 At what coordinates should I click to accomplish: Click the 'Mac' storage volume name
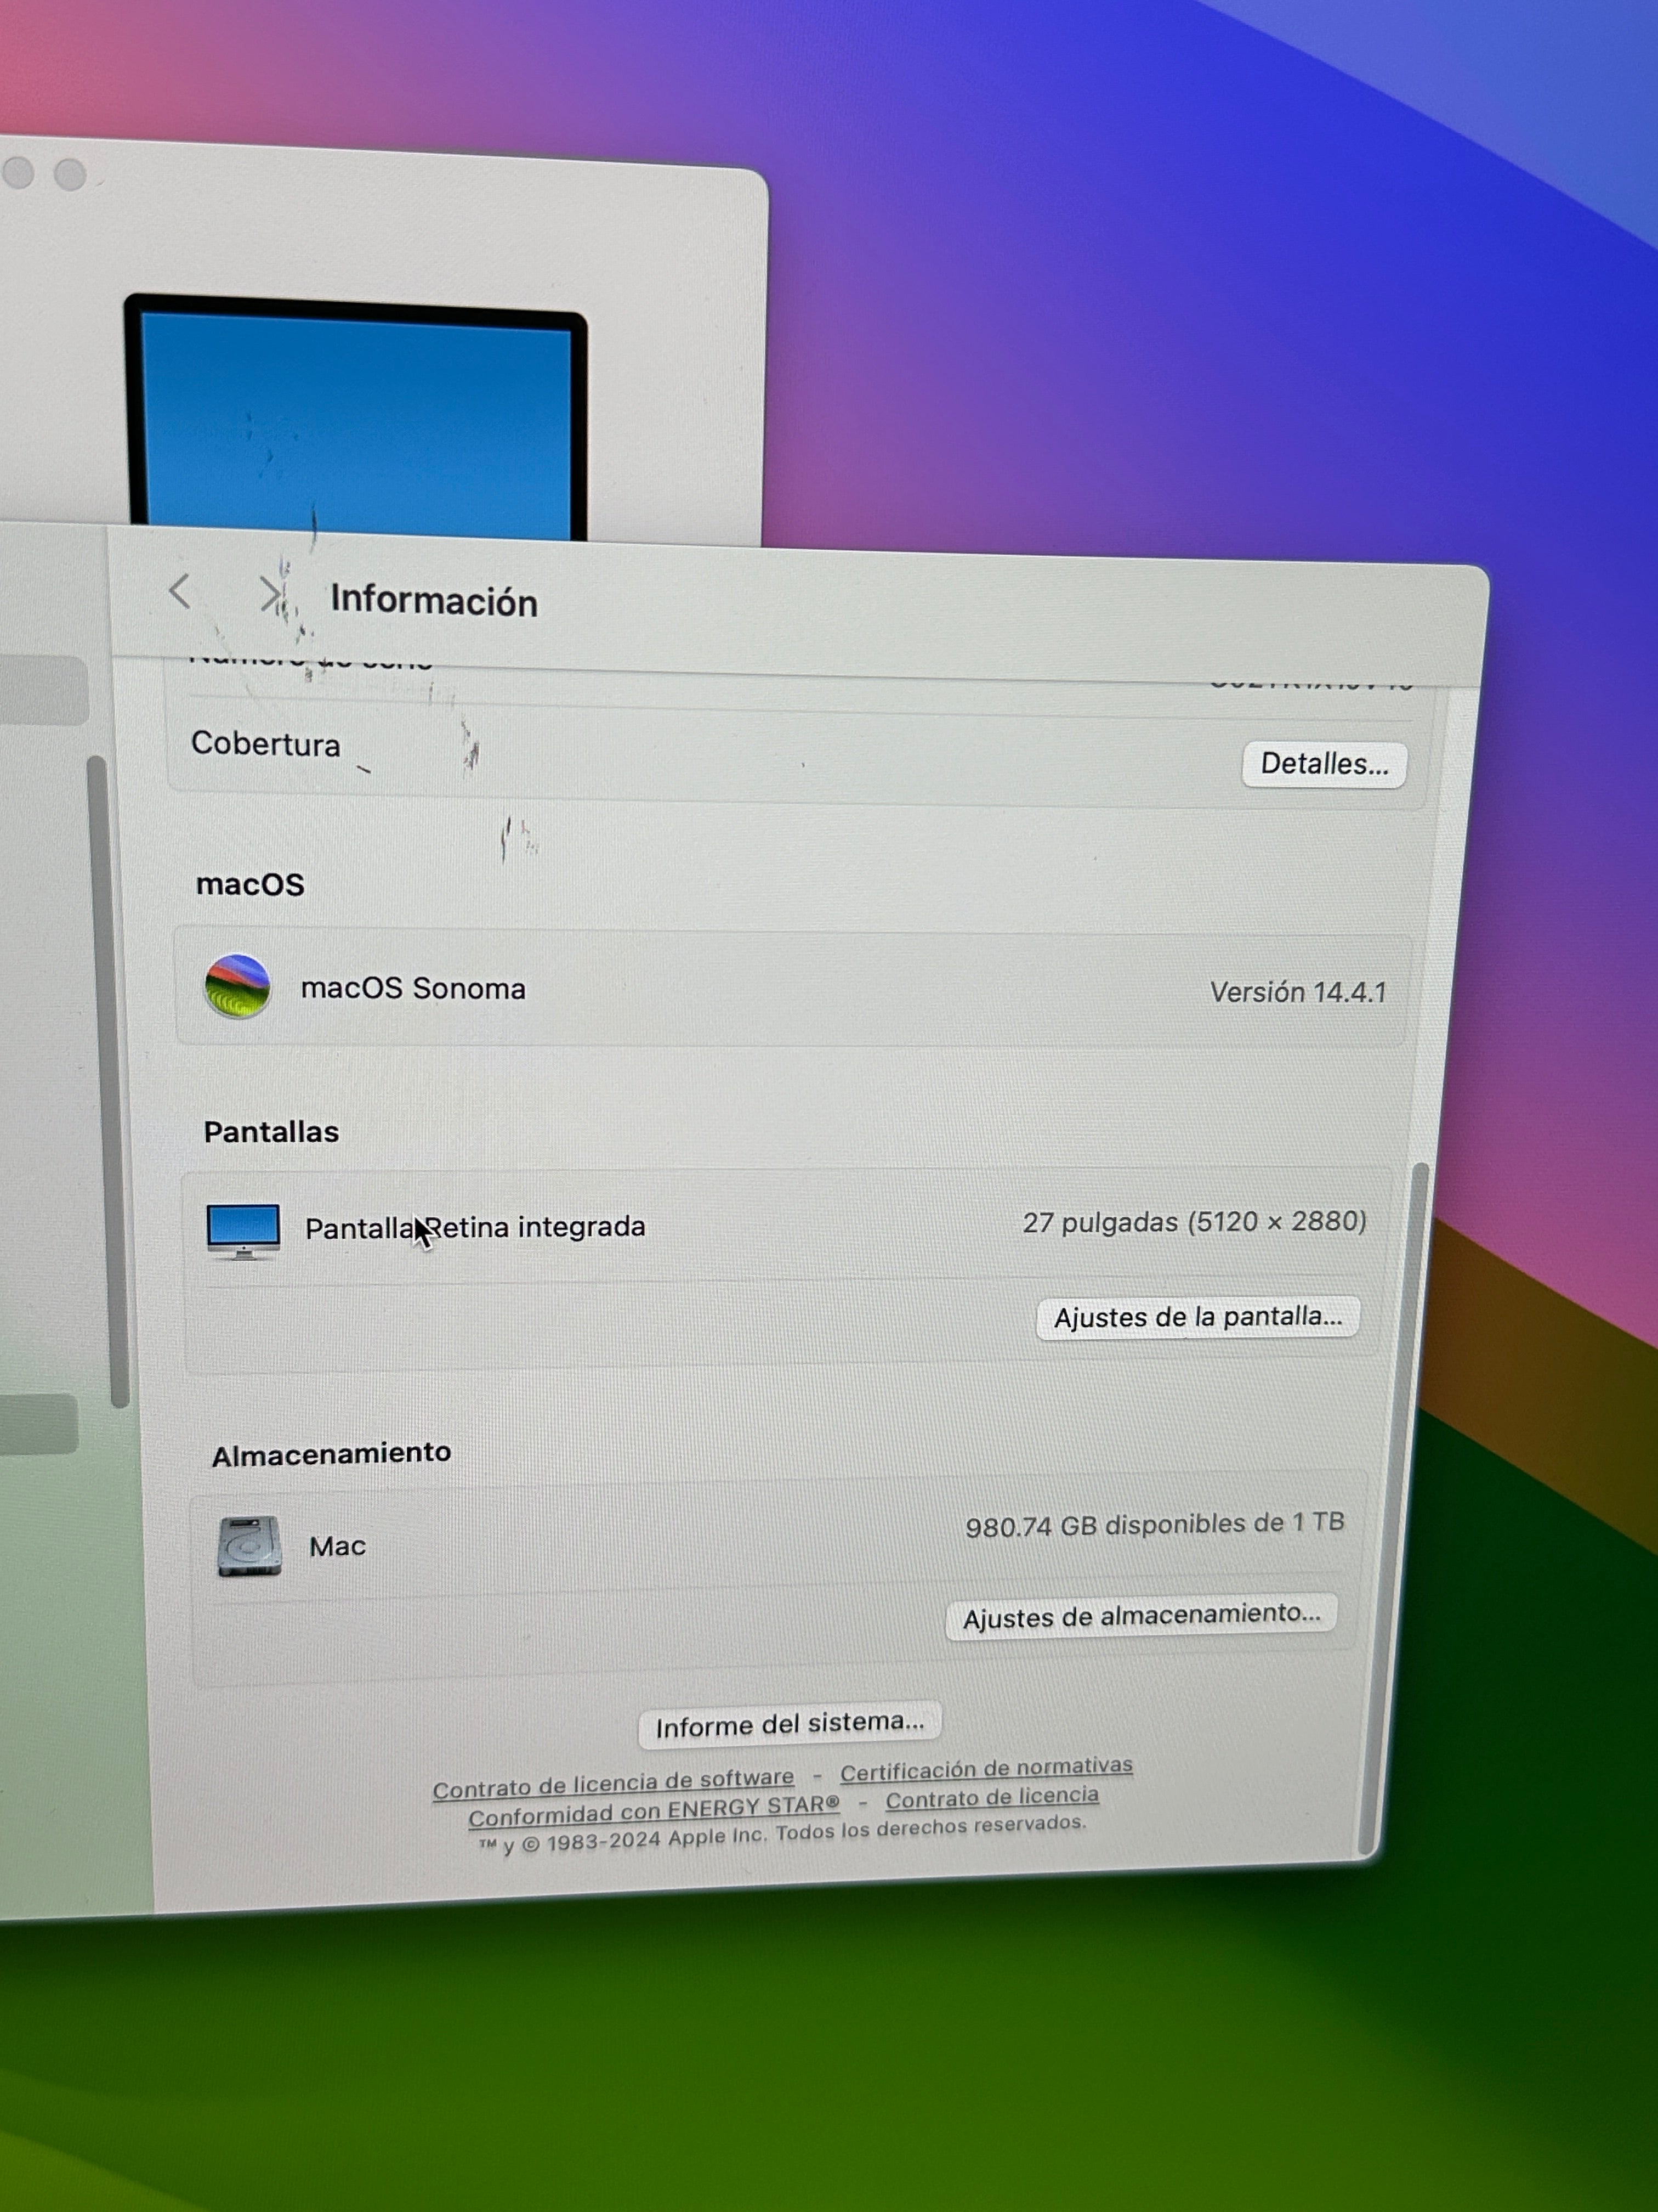(x=337, y=1546)
